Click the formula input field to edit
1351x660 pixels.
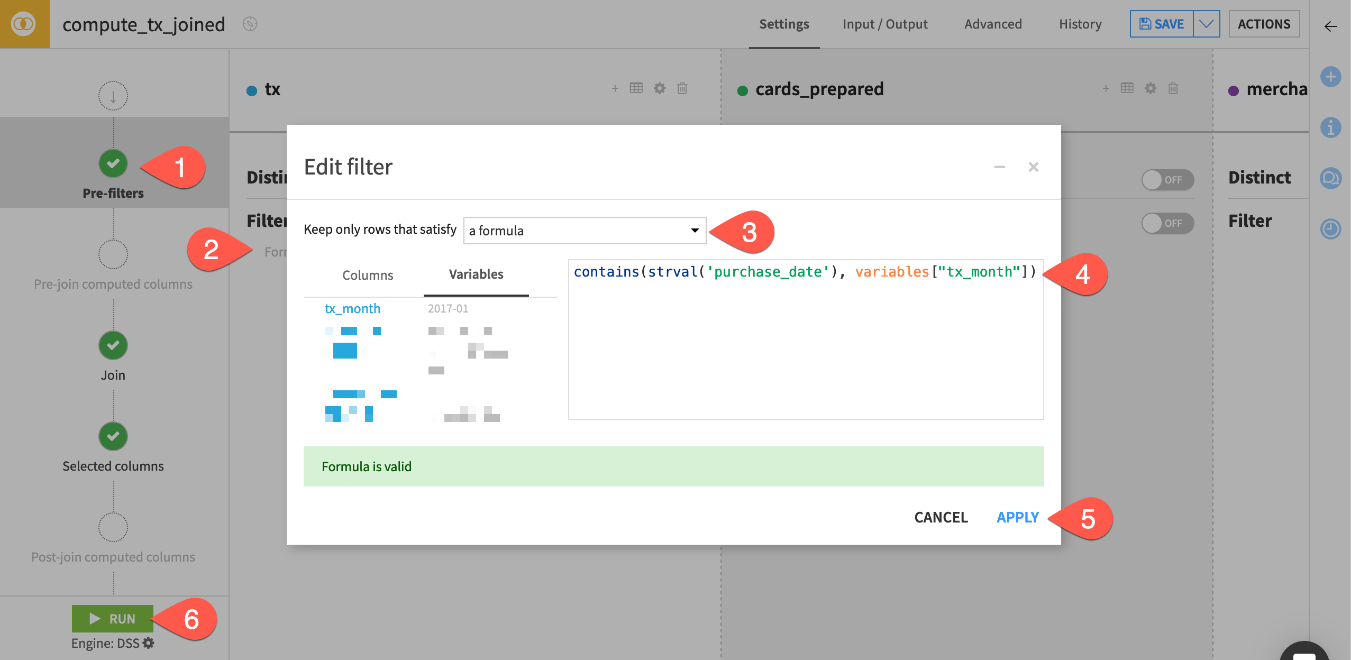(x=806, y=341)
